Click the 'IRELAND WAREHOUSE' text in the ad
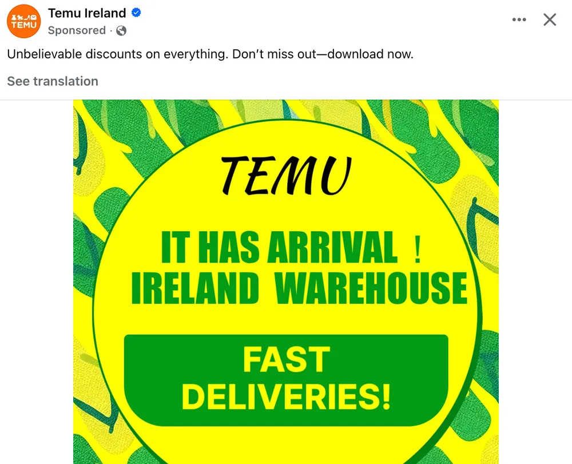The width and height of the screenshot is (572, 464). [299, 288]
